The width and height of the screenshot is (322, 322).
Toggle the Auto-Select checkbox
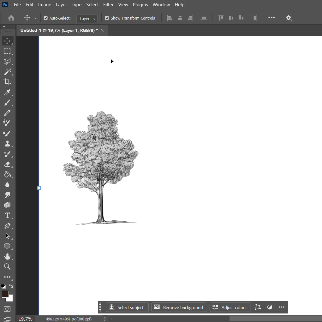[46, 18]
